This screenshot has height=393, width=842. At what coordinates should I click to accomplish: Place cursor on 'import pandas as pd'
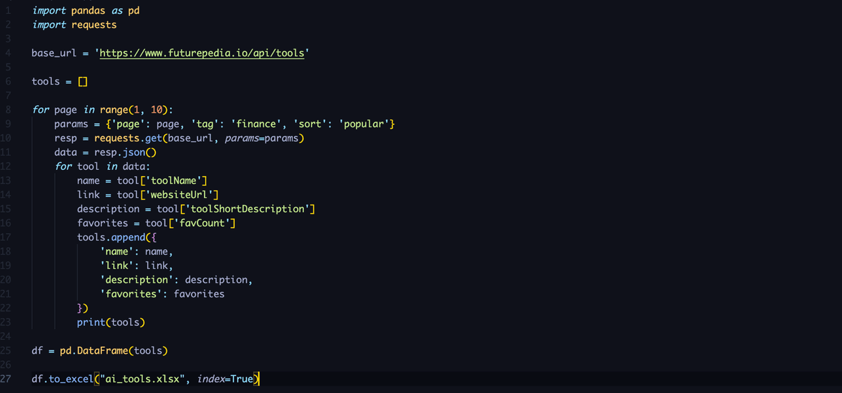(x=86, y=11)
